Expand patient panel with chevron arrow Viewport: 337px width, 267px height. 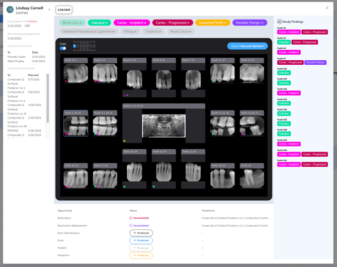pos(49,10)
